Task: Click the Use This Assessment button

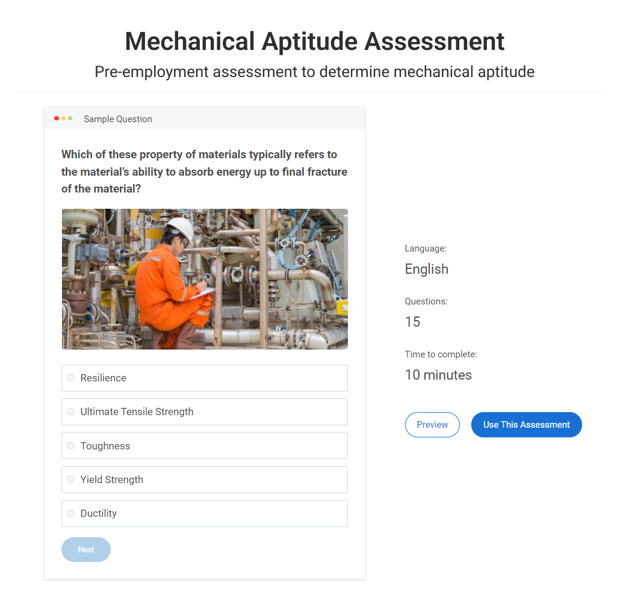Action: click(x=526, y=425)
